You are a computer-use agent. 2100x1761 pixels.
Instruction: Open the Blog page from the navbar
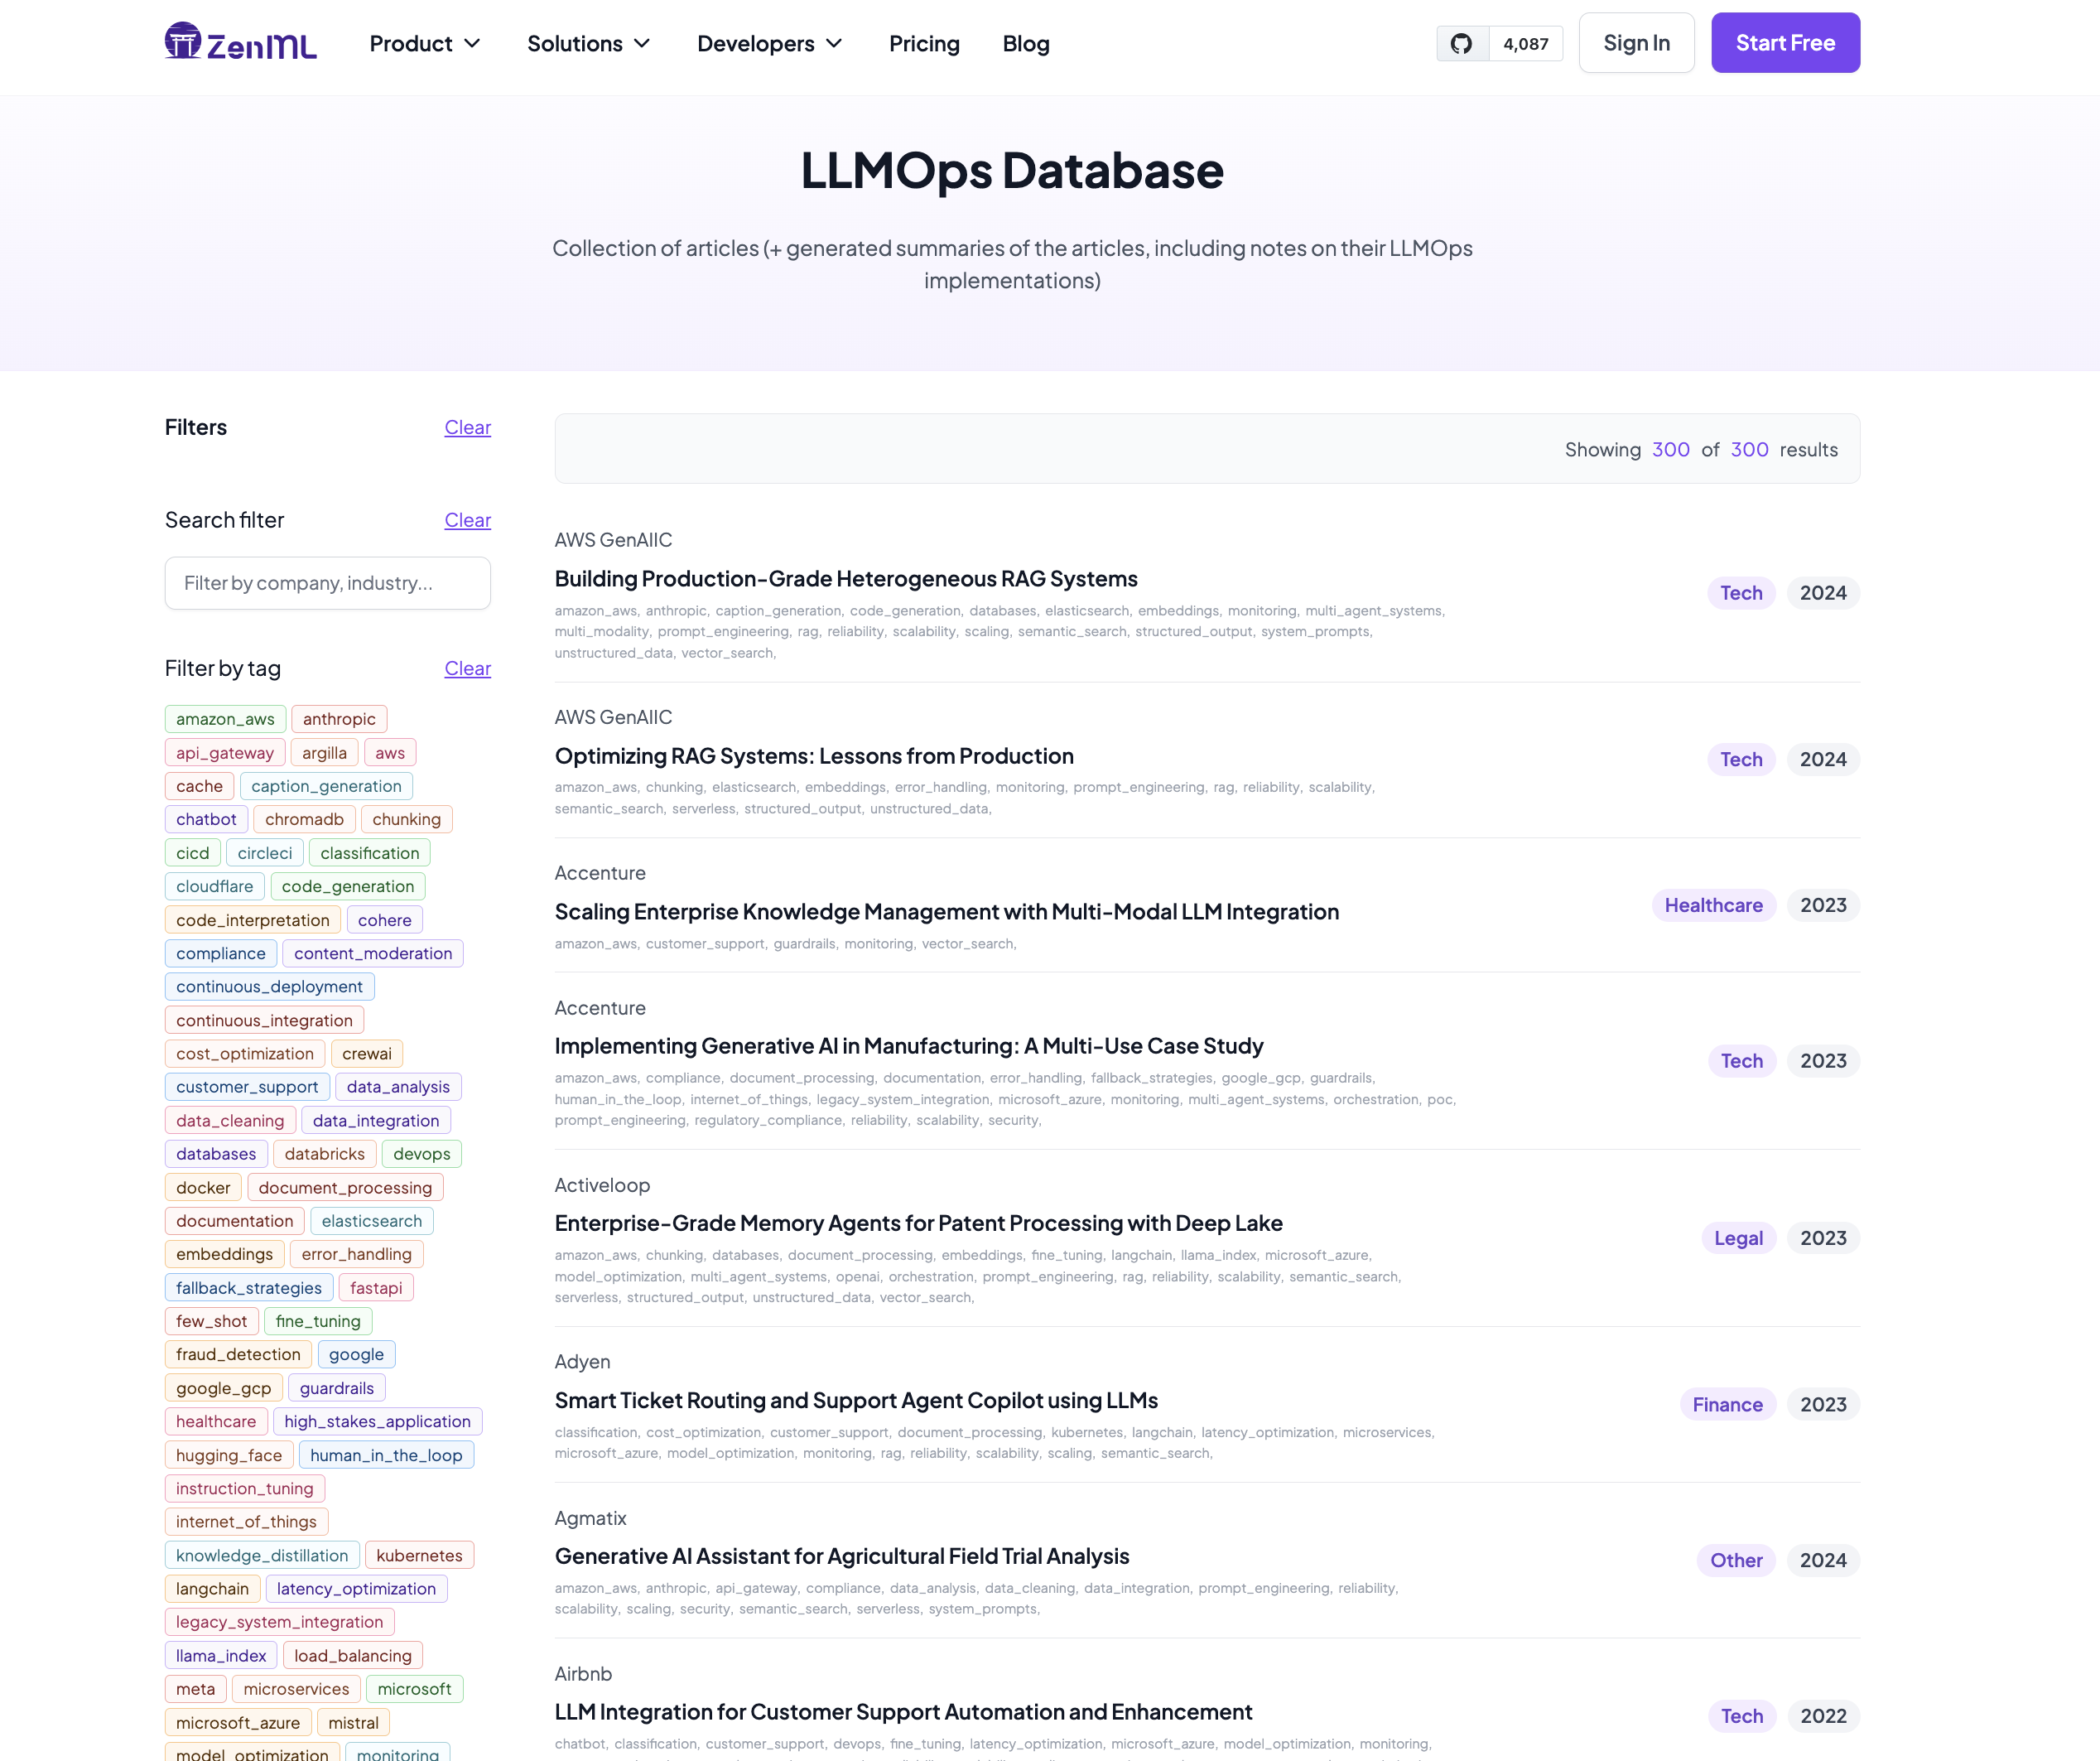[x=1025, y=43]
